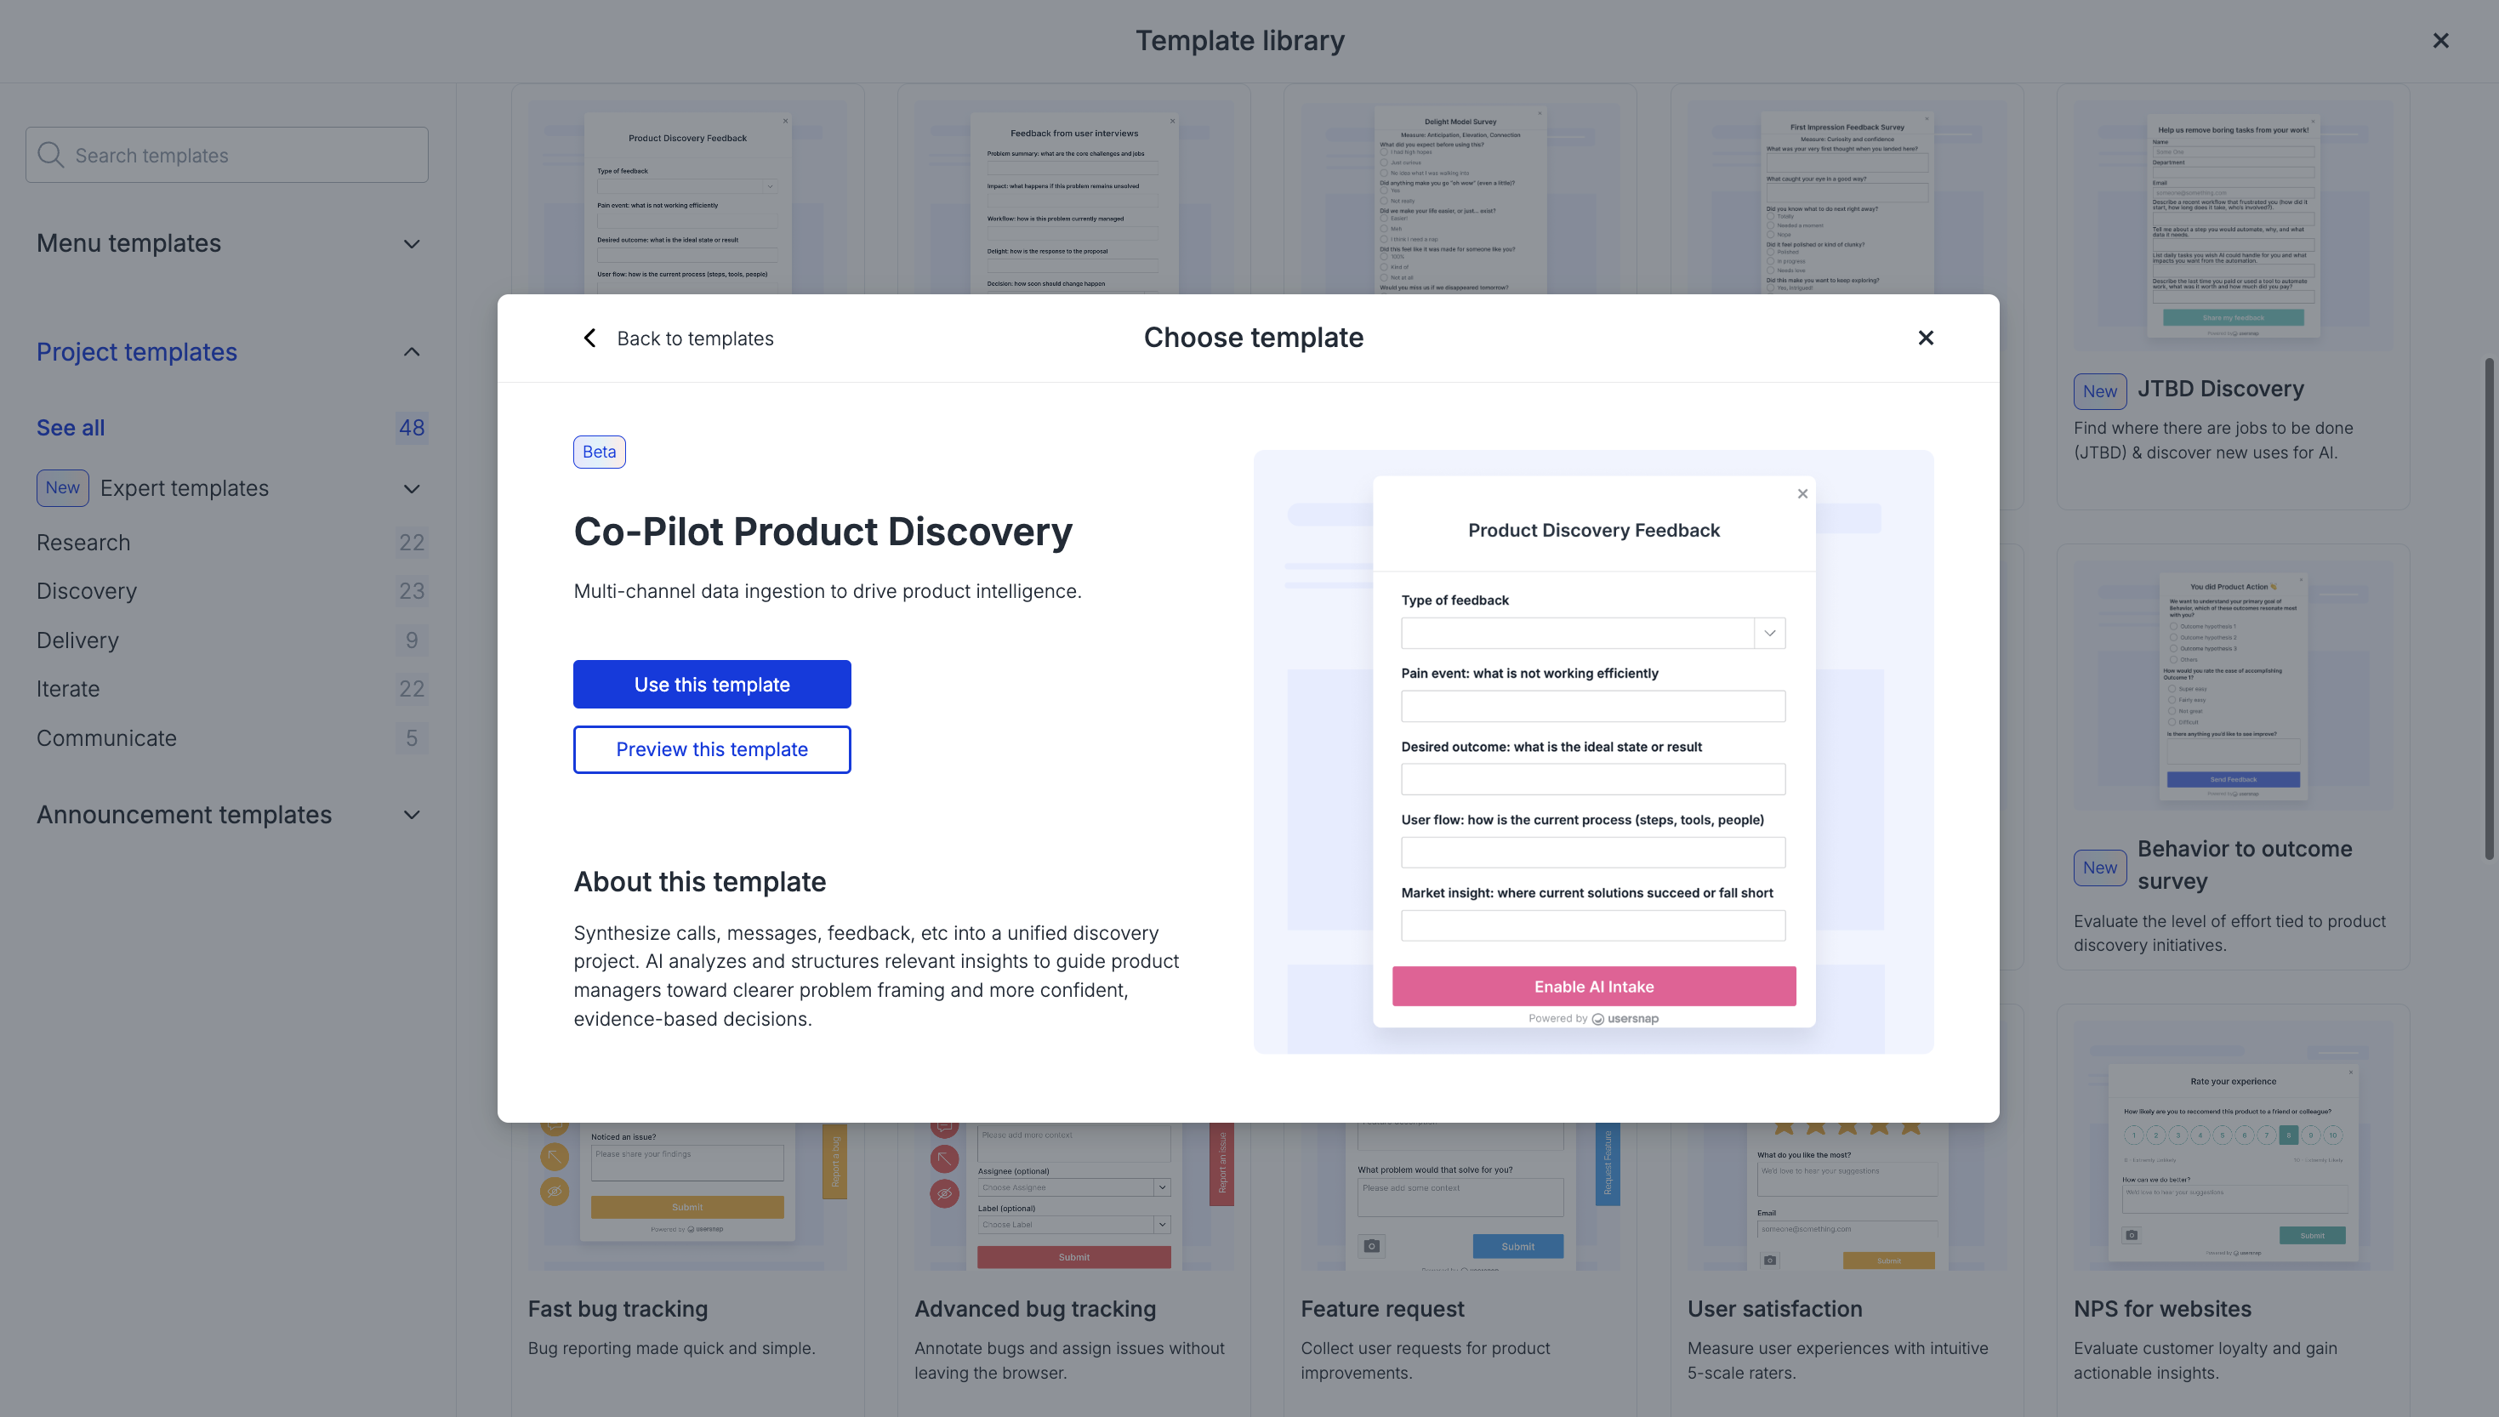The width and height of the screenshot is (2499, 1417).
Task: Click the Preview this template button
Action: pyautogui.click(x=711, y=749)
